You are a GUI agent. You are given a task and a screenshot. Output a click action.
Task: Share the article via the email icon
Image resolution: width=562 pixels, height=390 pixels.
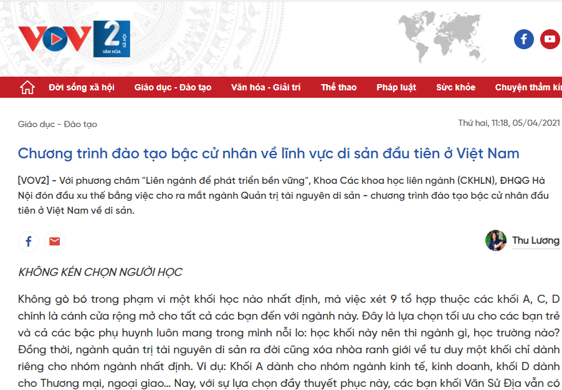pyautogui.click(x=55, y=242)
